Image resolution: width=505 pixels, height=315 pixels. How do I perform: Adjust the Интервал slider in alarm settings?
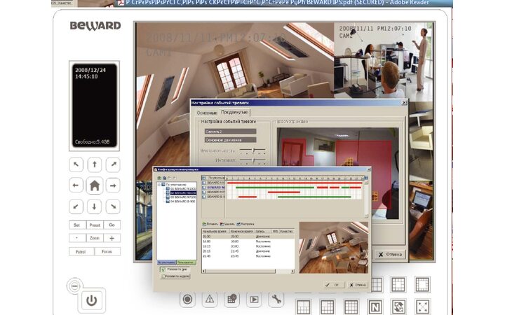pos(252,160)
